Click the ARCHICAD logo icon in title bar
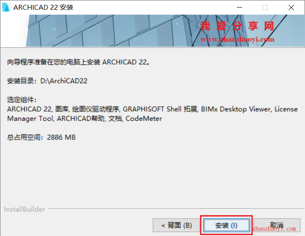Screen dimensions: 305x236 tap(6, 8)
